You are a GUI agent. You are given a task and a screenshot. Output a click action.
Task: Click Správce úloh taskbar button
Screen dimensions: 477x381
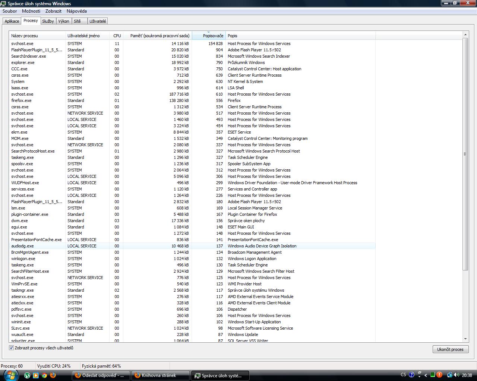point(221,375)
